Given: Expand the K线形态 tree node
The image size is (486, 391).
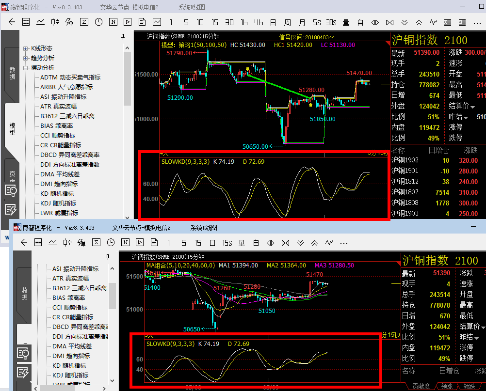Looking at the screenshot, I should pos(25,48).
